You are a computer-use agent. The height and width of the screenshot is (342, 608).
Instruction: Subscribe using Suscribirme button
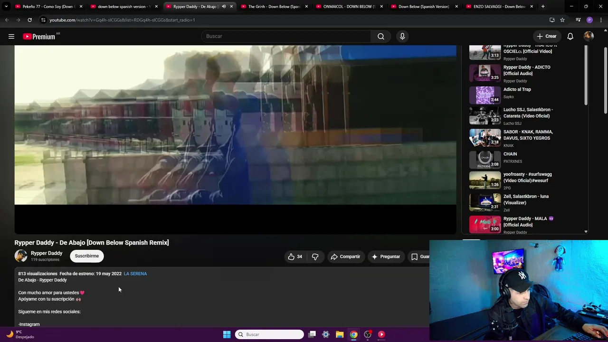point(87,256)
